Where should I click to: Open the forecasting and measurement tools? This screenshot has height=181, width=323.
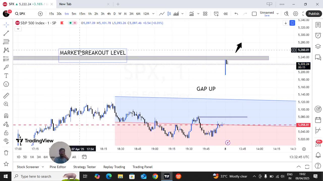pyautogui.click(x=6, y=59)
